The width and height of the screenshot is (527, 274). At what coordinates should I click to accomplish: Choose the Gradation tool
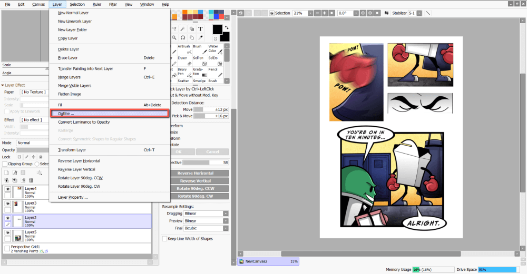click(200, 72)
